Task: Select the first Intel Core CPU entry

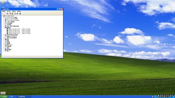Action: click(19, 29)
